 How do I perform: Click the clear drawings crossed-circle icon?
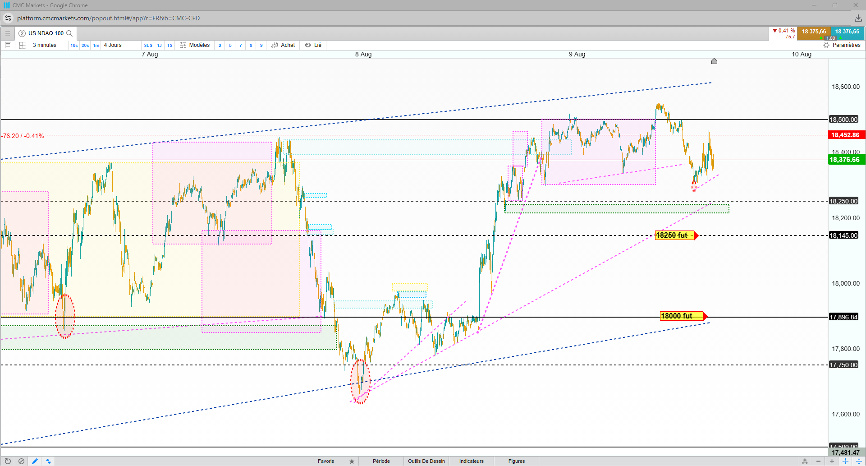[x=21, y=461]
